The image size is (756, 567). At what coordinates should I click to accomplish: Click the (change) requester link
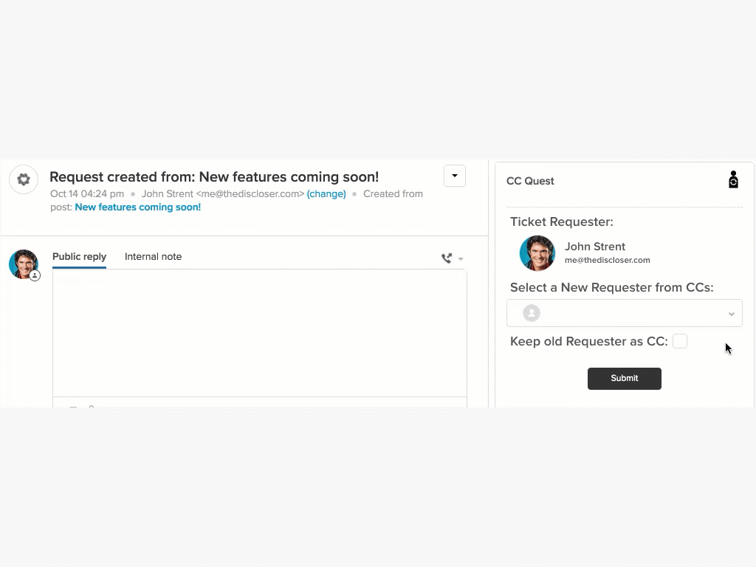[x=326, y=194]
